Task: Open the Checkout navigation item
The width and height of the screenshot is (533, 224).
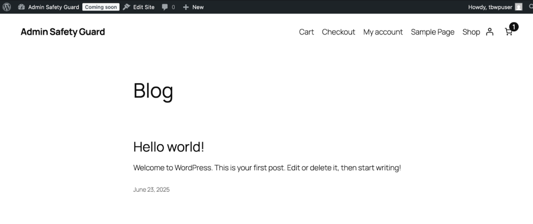Action: point(338,32)
